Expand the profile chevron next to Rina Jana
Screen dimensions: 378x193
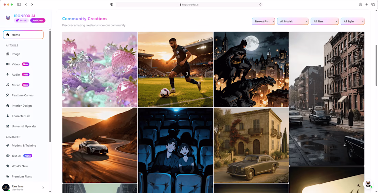(43, 188)
